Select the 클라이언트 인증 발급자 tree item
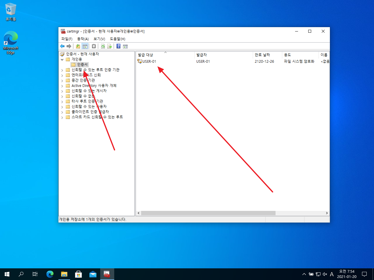This screenshot has width=374, height=280. point(90,112)
